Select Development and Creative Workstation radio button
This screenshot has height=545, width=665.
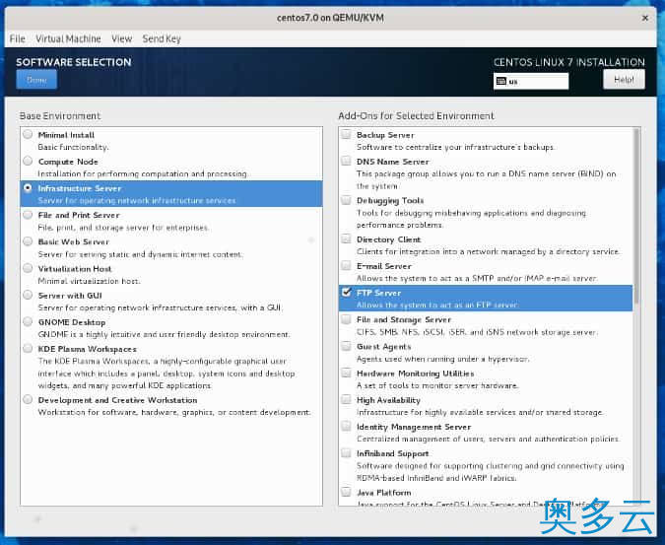[28, 399]
